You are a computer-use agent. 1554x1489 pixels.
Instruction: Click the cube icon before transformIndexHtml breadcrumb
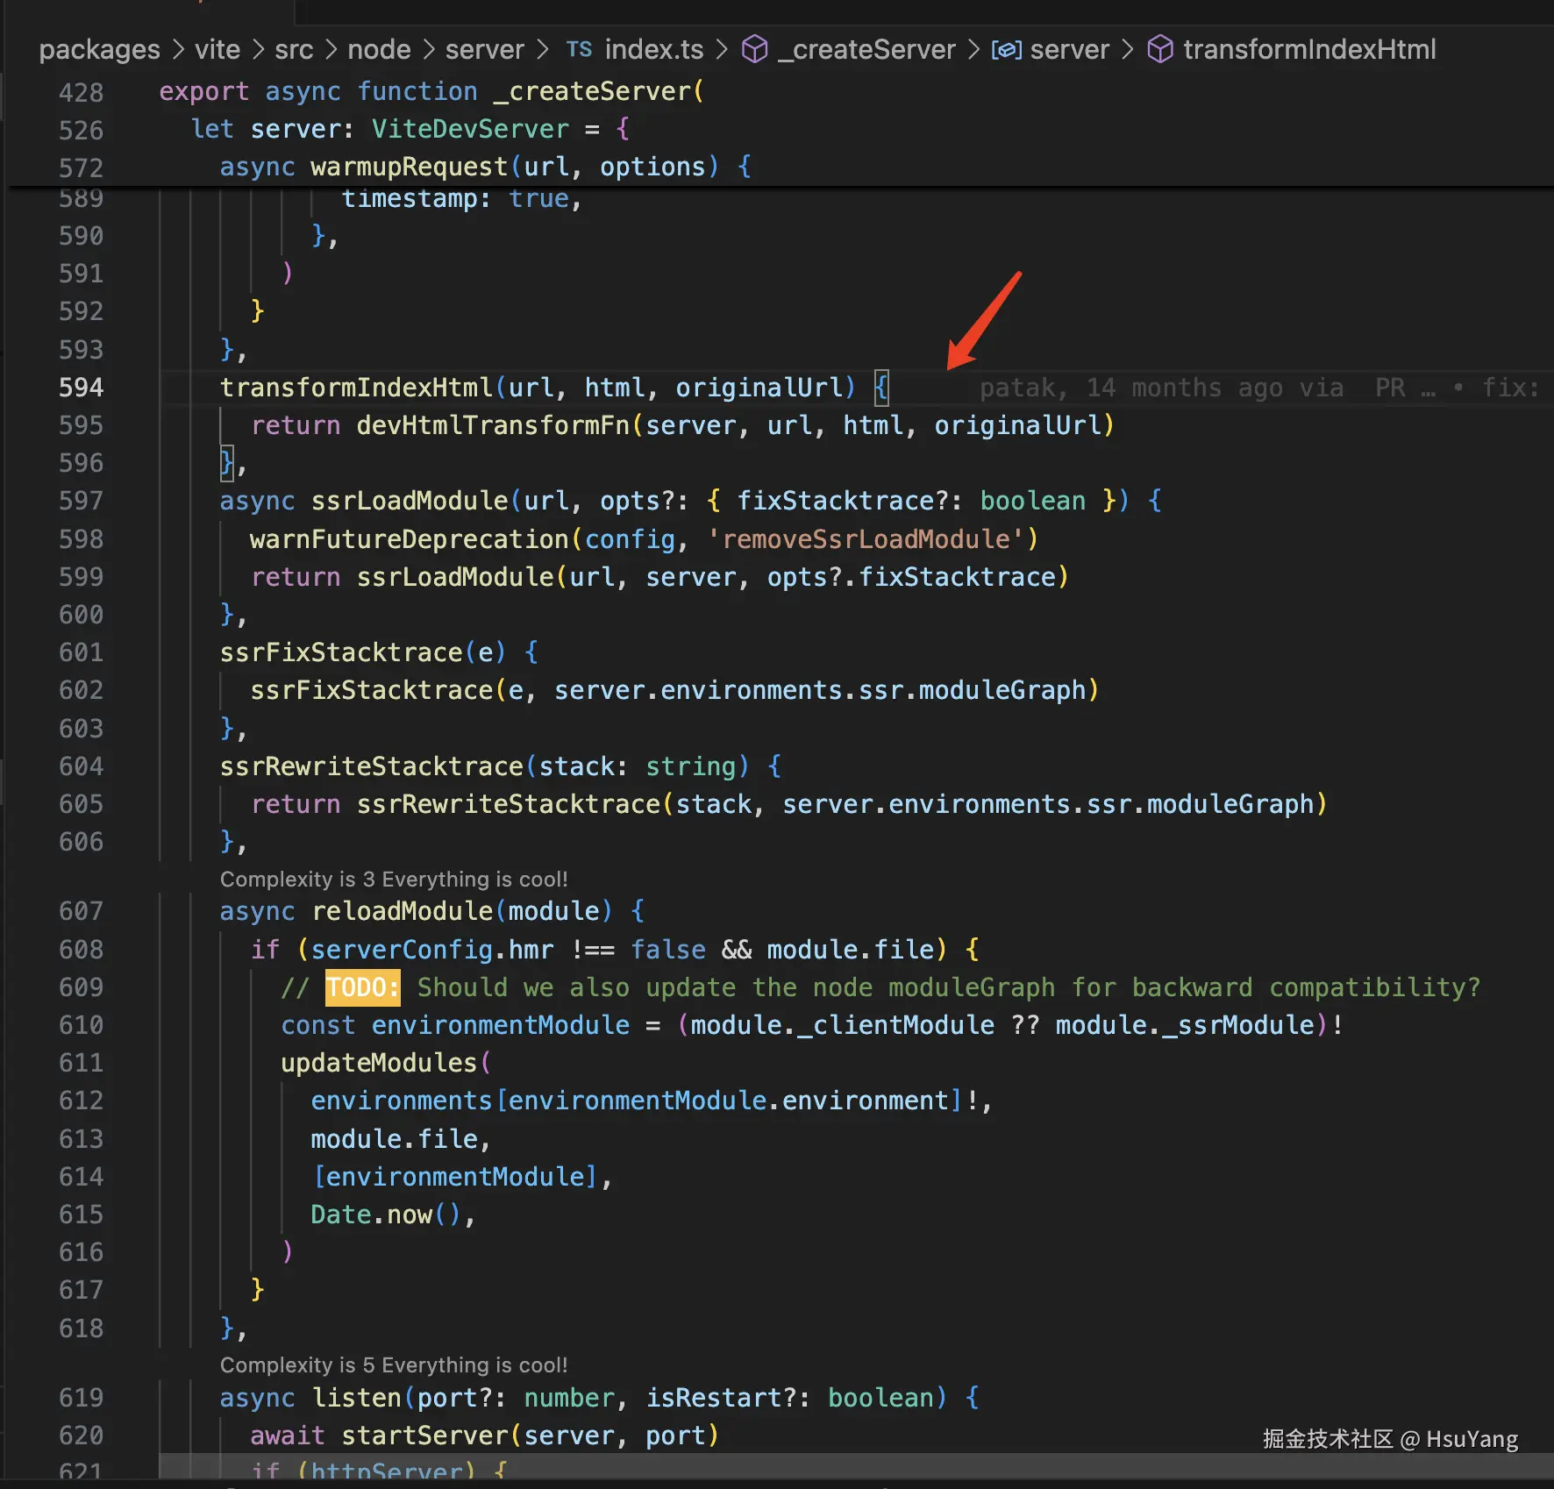pos(1160,49)
